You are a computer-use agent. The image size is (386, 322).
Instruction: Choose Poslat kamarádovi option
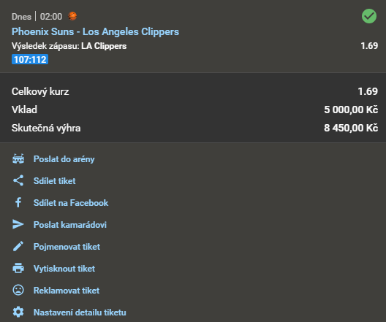point(70,225)
